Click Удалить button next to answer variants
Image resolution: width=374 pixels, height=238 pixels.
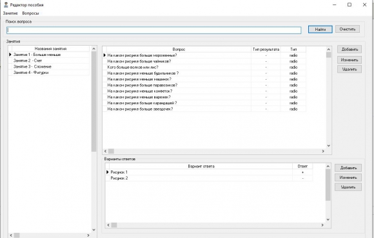[348, 187]
